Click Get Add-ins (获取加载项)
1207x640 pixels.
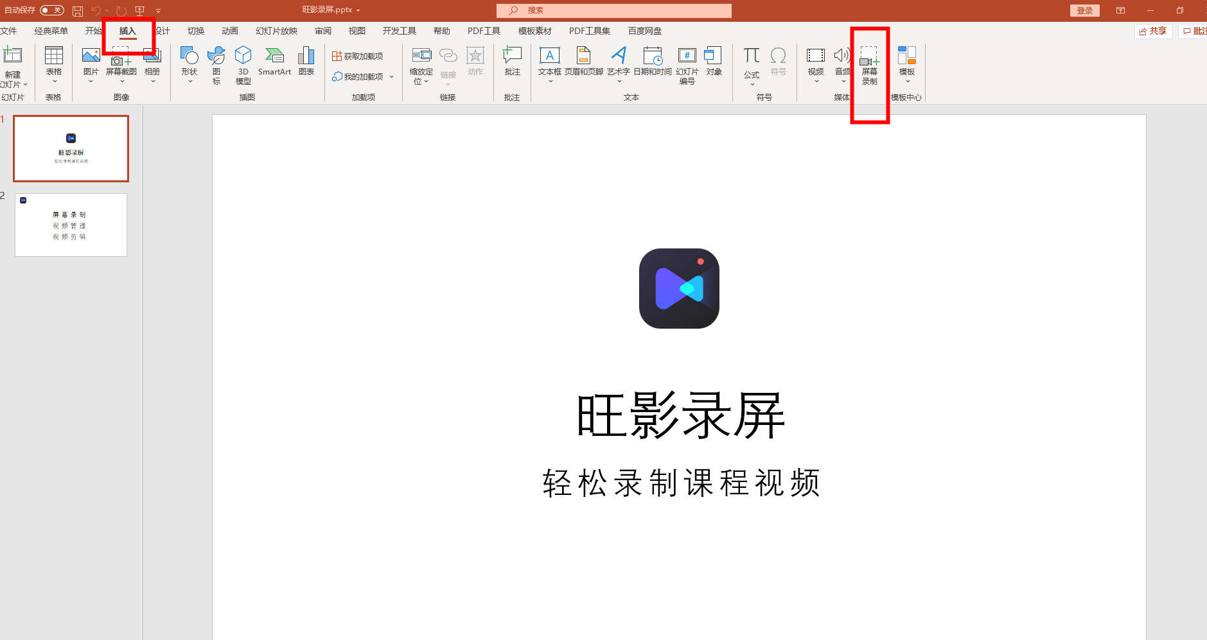tap(358, 56)
